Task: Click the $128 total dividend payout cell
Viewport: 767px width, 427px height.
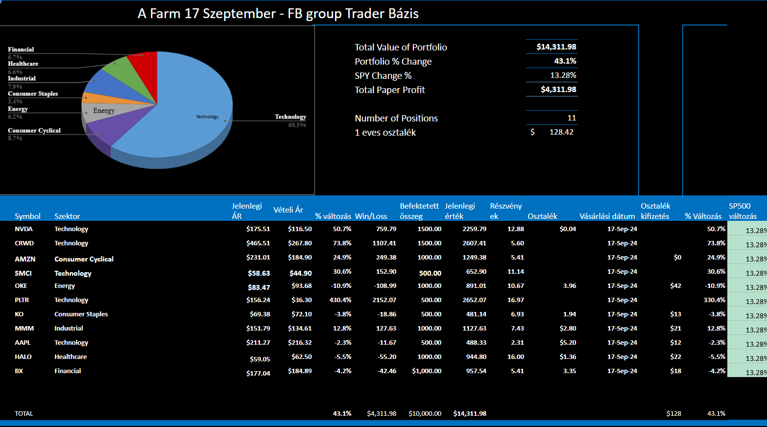Action: tap(674, 414)
